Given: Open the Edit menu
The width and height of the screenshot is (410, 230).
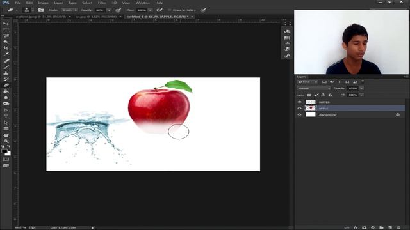Looking at the screenshot, I should 29,3.
